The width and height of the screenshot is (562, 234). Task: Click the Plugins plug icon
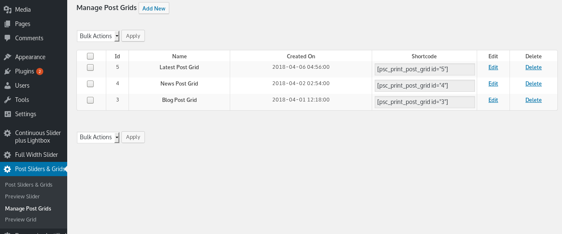tap(7, 71)
